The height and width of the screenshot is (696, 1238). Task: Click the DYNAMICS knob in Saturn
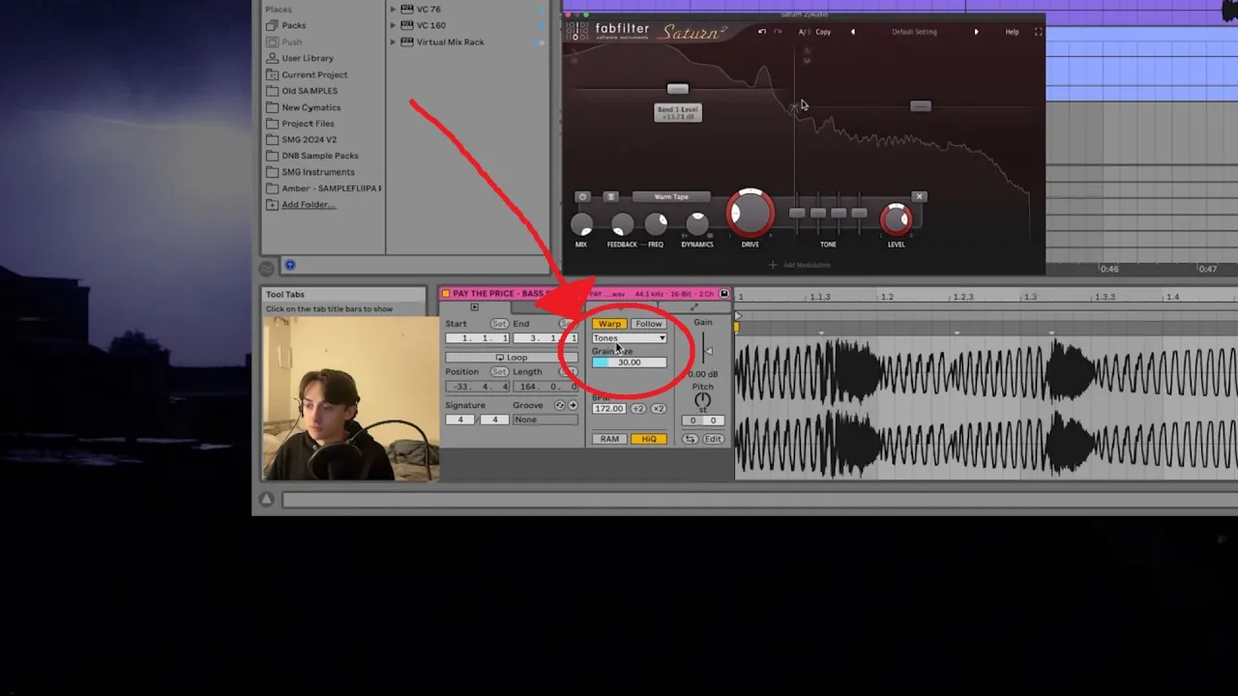(696, 224)
